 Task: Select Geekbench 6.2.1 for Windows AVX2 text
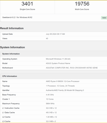click(17, 17)
